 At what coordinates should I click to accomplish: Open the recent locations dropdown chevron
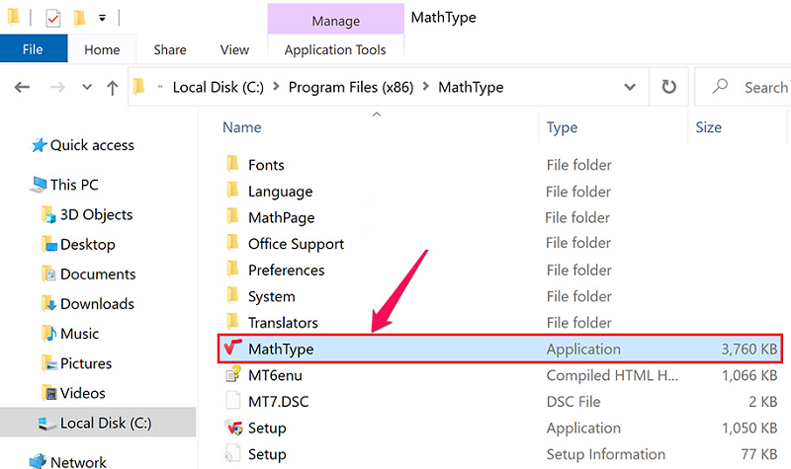[87, 87]
